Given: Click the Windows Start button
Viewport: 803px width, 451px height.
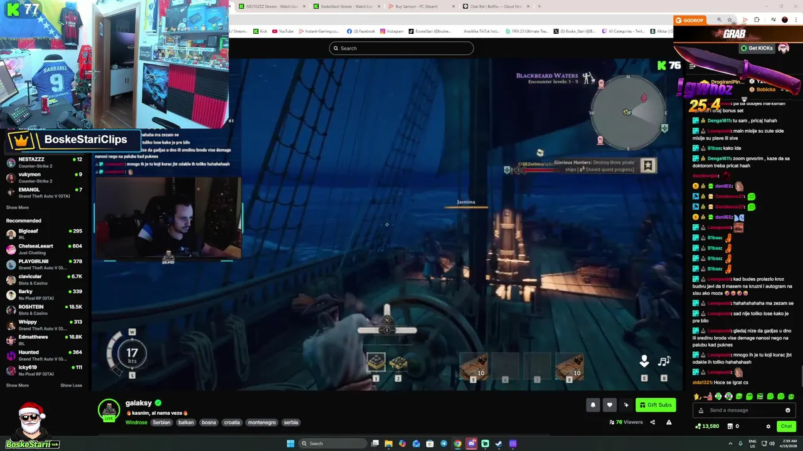Looking at the screenshot, I should [x=290, y=443].
